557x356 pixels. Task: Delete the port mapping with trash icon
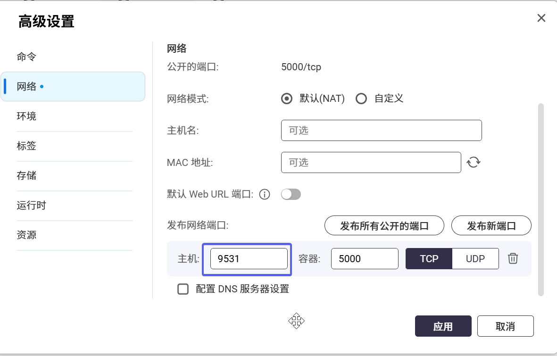(513, 258)
